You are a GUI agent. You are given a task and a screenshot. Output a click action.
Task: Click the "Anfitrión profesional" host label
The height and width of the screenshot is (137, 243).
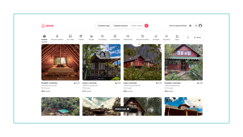pos(132,86)
